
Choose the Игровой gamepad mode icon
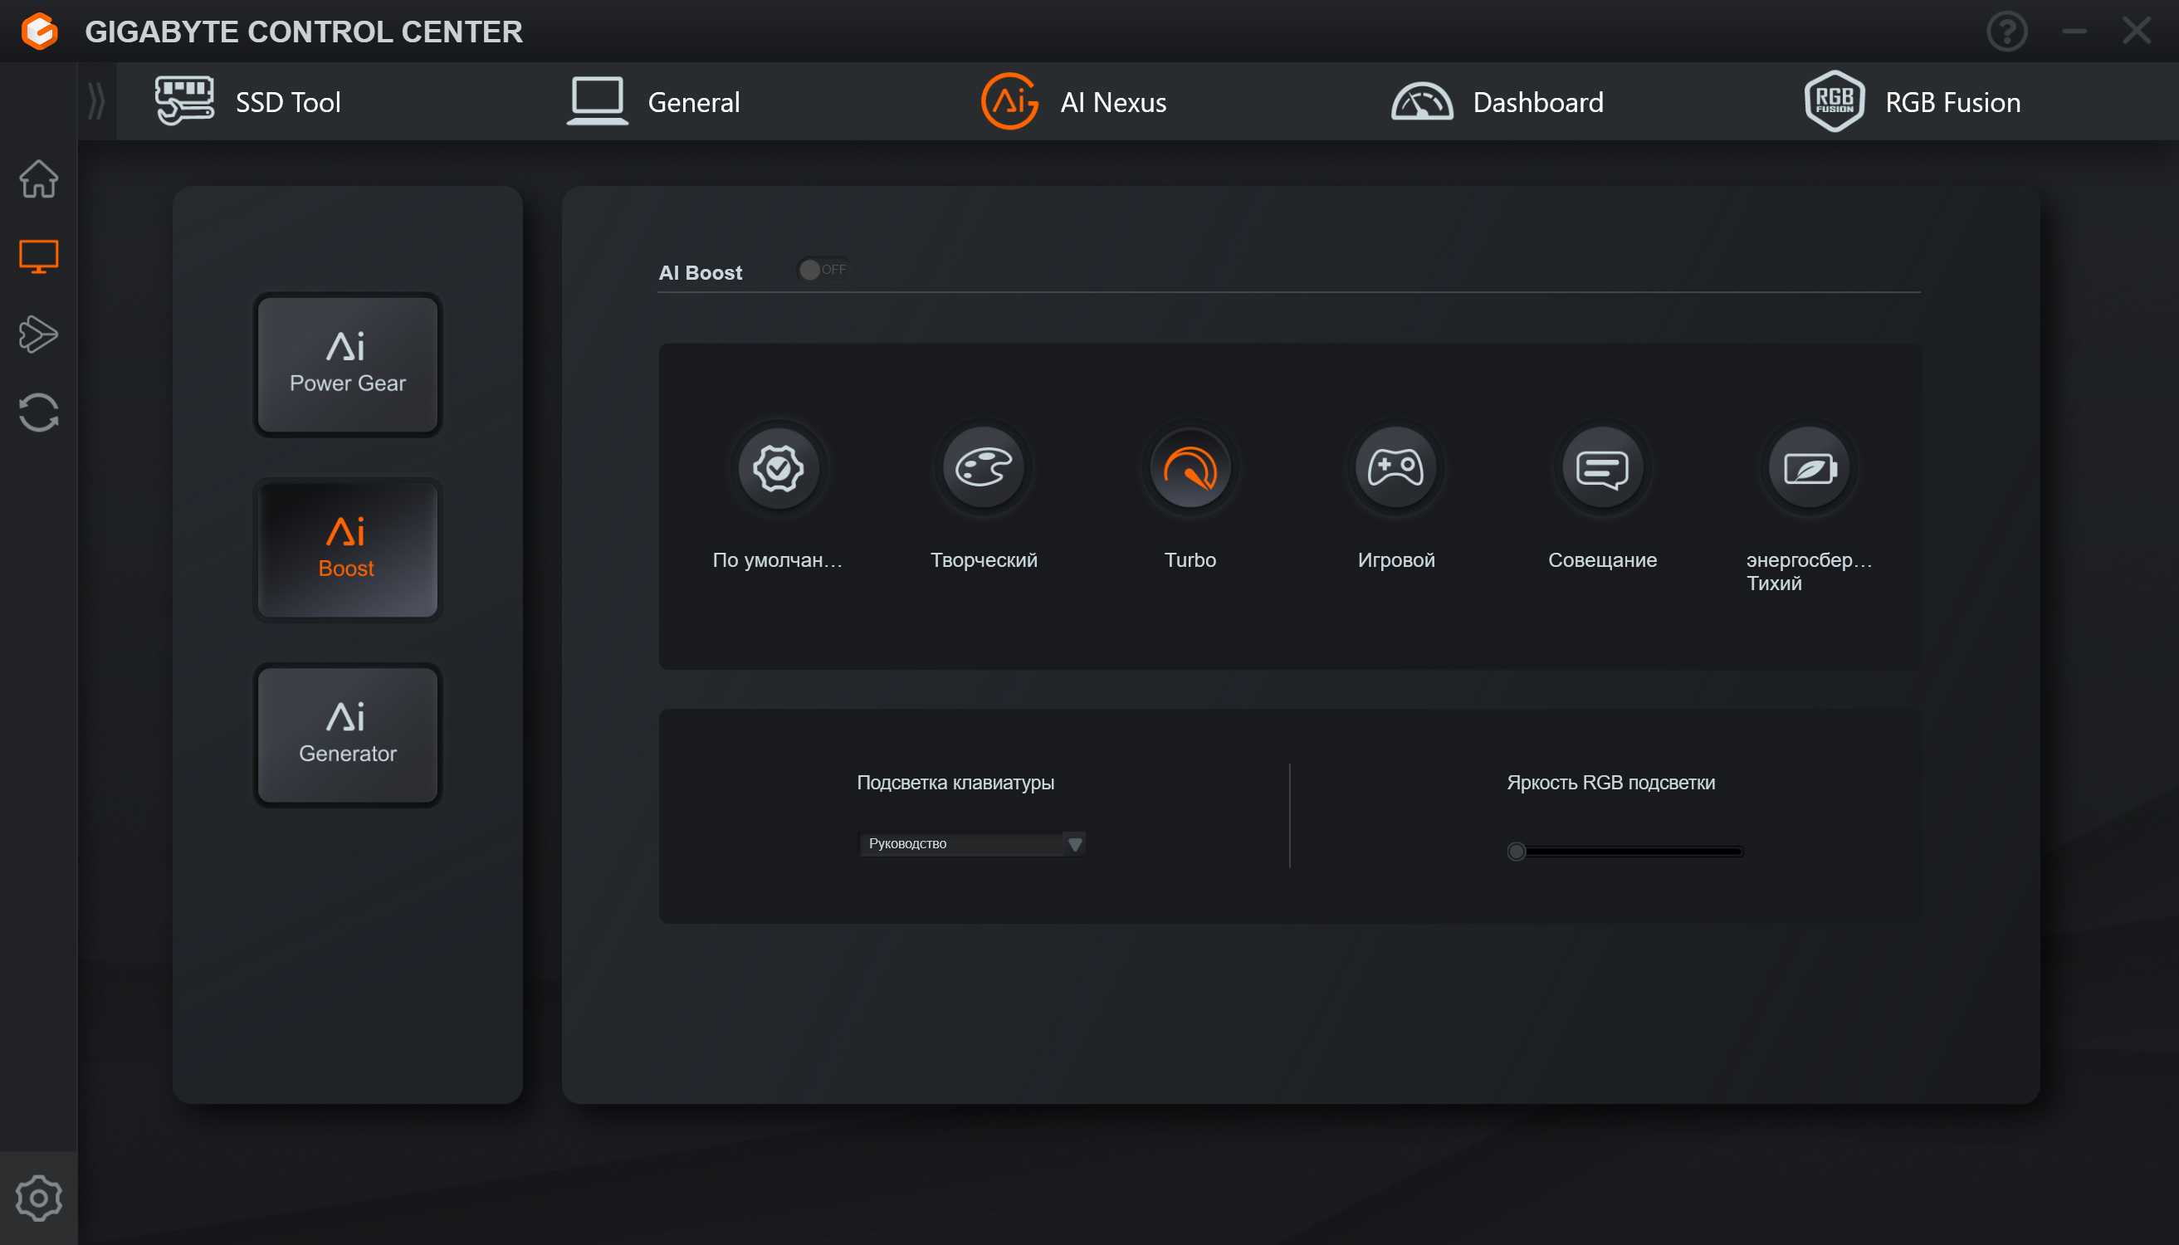click(1395, 468)
